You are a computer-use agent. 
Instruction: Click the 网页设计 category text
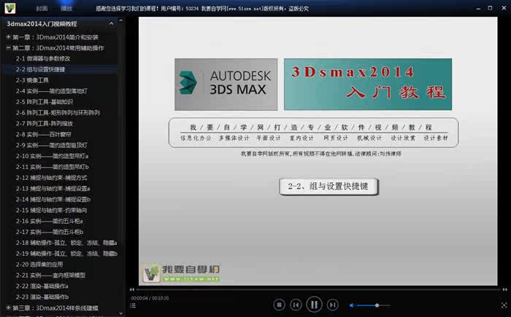point(336,138)
